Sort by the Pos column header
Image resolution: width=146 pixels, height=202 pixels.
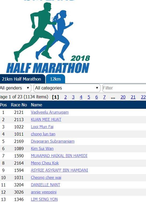(x=3, y=105)
